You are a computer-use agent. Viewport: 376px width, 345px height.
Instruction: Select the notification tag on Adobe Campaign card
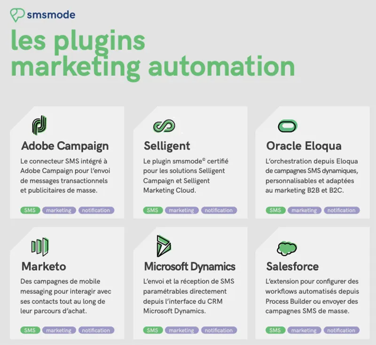pyautogui.click(x=96, y=210)
